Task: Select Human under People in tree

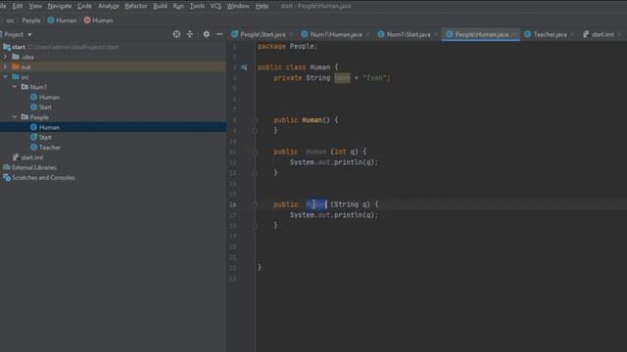Action: click(x=49, y=127)
